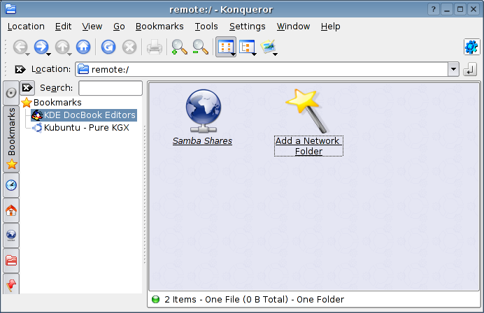Click the Add a Network Folder label
This screenshot has height=313, width=484.
[308, 146]
